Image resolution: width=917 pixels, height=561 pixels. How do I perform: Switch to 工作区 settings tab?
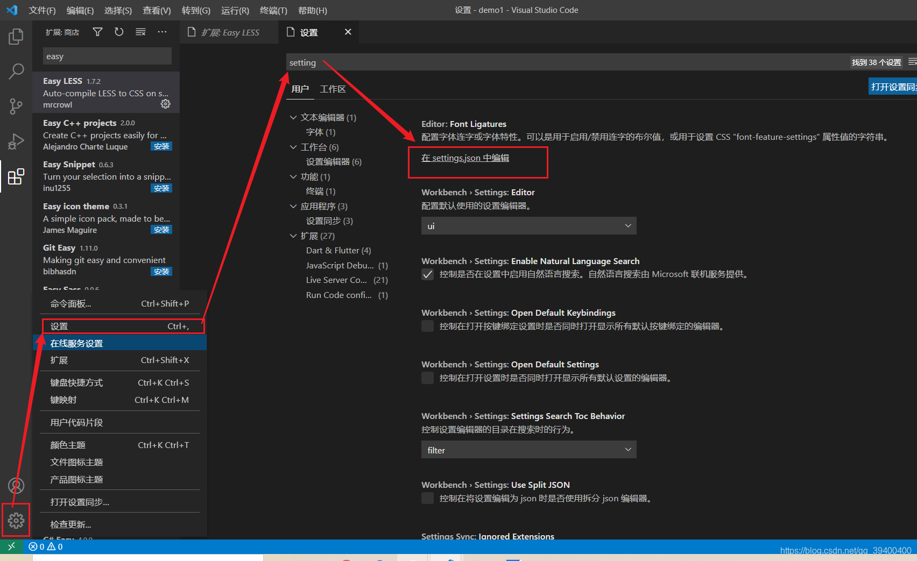tap(333, 89)
